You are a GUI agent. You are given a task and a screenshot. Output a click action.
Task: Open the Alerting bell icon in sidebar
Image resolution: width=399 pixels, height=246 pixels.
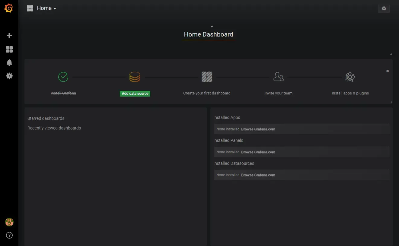9,62
